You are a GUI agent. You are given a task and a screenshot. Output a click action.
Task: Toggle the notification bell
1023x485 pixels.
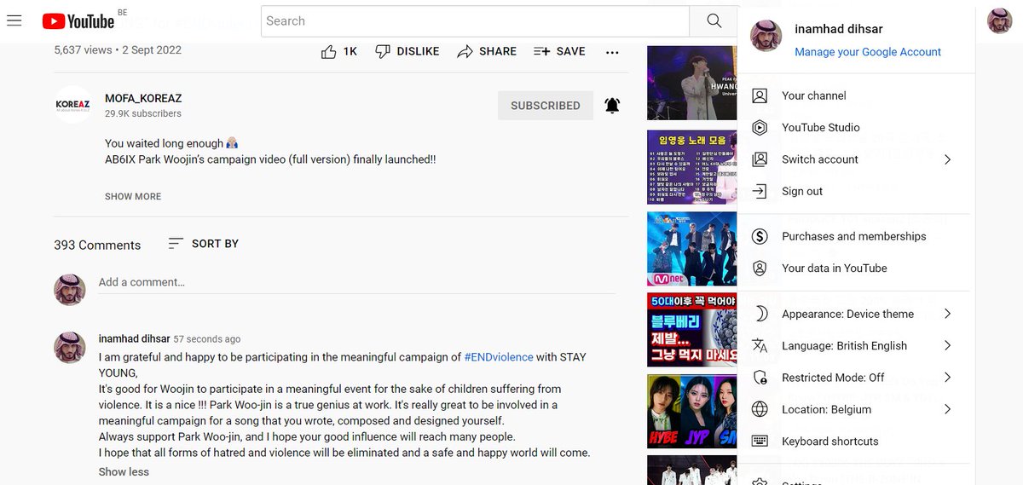(x=612, y=106)
